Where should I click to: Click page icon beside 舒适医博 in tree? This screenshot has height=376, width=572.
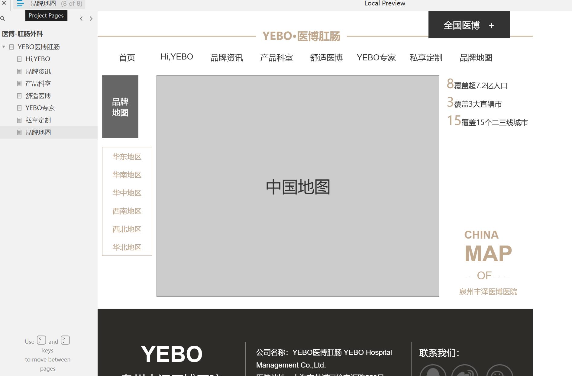pyautogui.click(x=19, y=96)
